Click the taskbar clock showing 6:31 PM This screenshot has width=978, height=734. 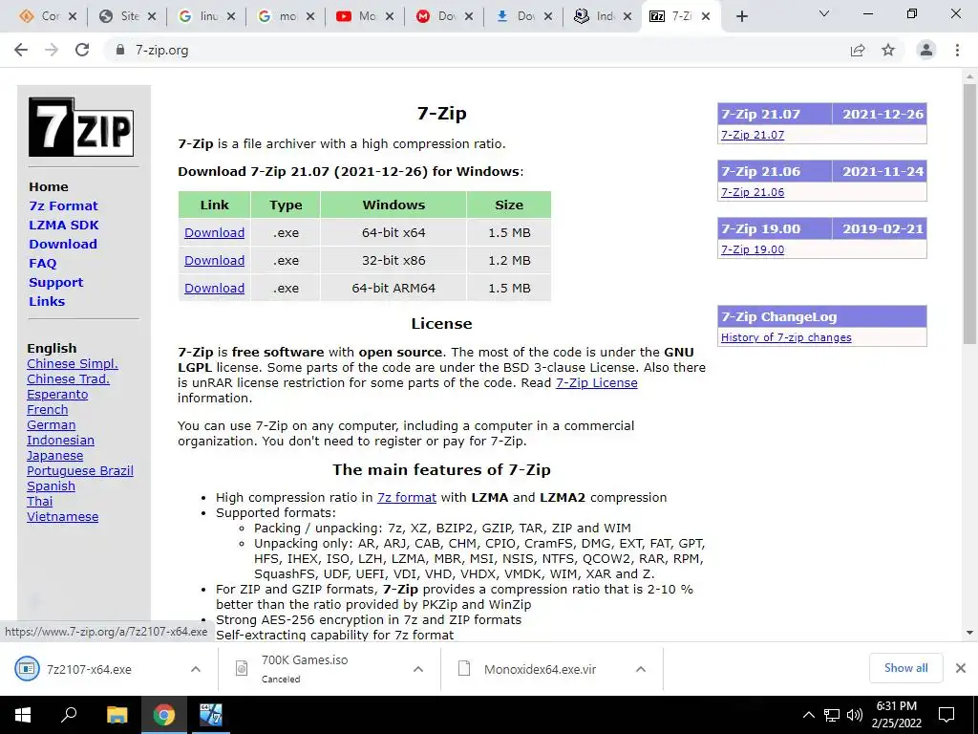coord(896,715)
